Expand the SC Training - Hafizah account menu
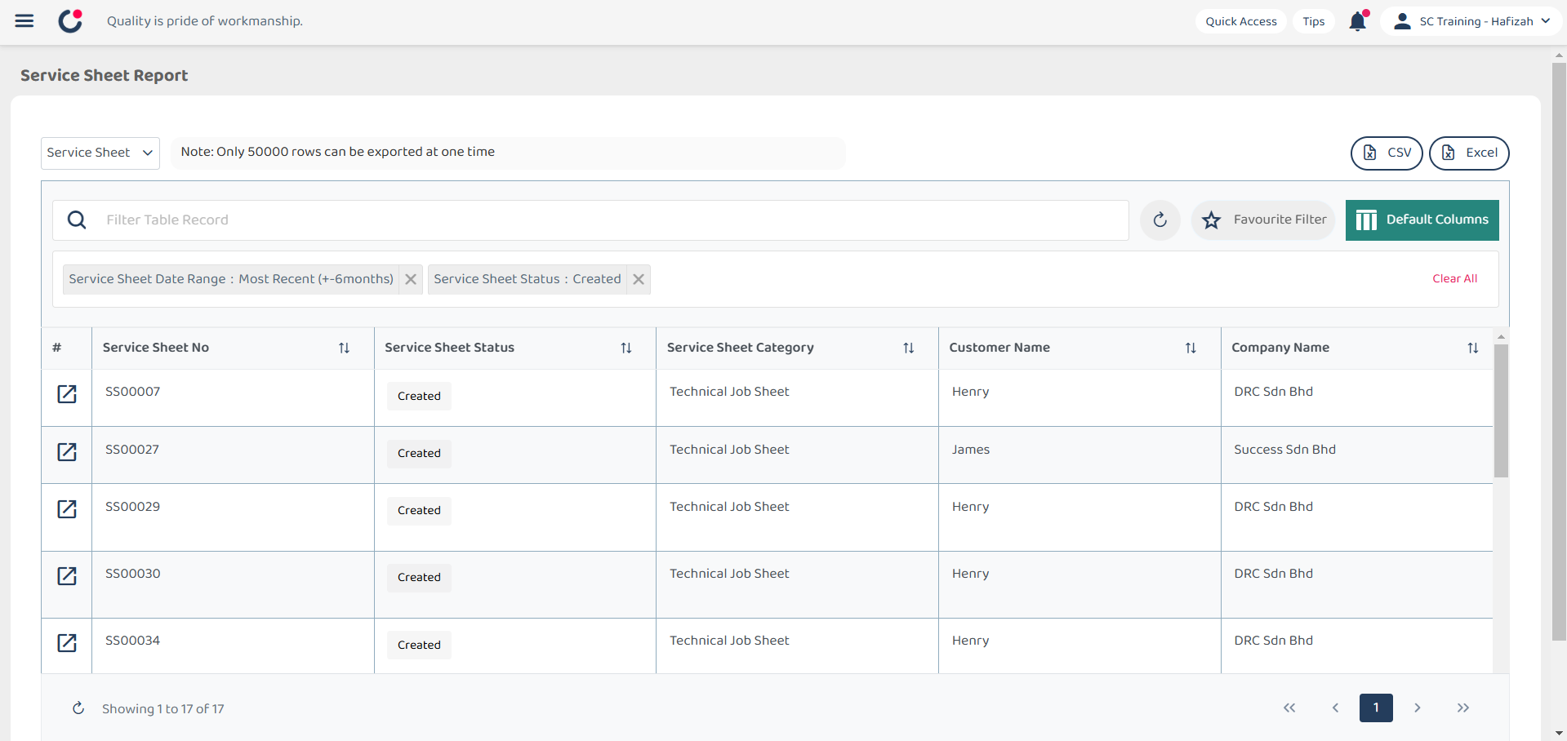This screenshot has width=1567, height=741. click(1471, 21)
